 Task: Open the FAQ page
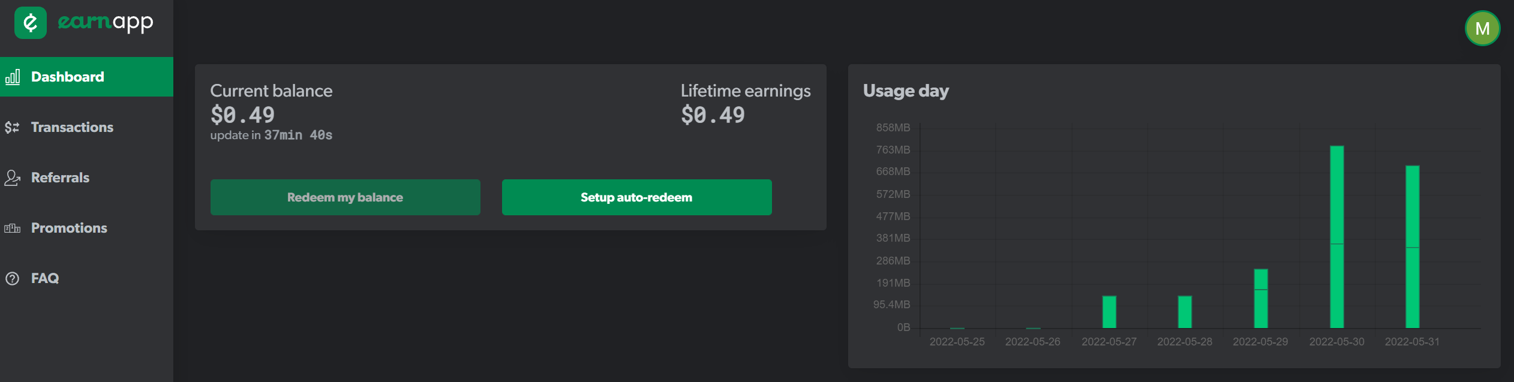point(86,278)
